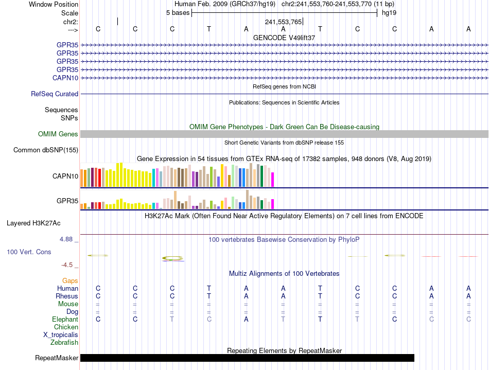Open the GENCODE V49lift37 track title
The height and width of the screenshot is (370, 489).
pos(284,38)
